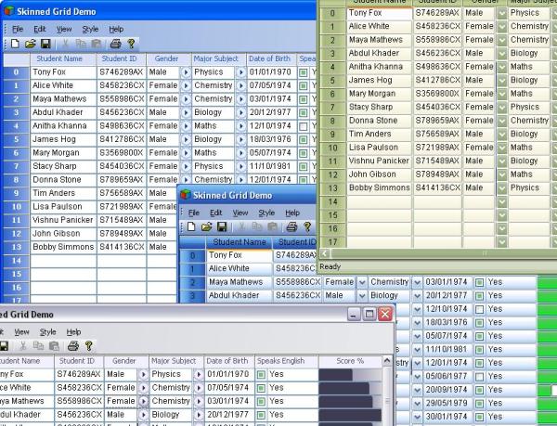Toggle James Hog row checkbox in blue window
557x426 pixels.
point(303,139)
